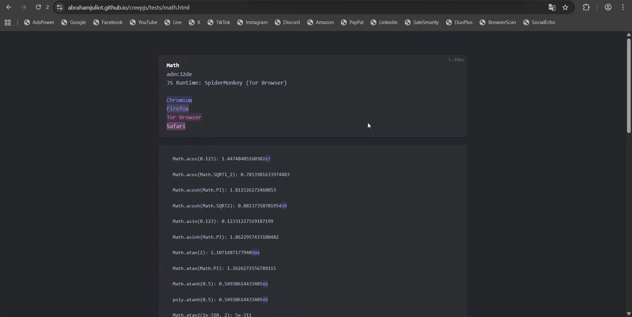Select the Chromium label
The width and height of the screenshot is (632, 317).
pyautogui.click(x=179, y=100)
